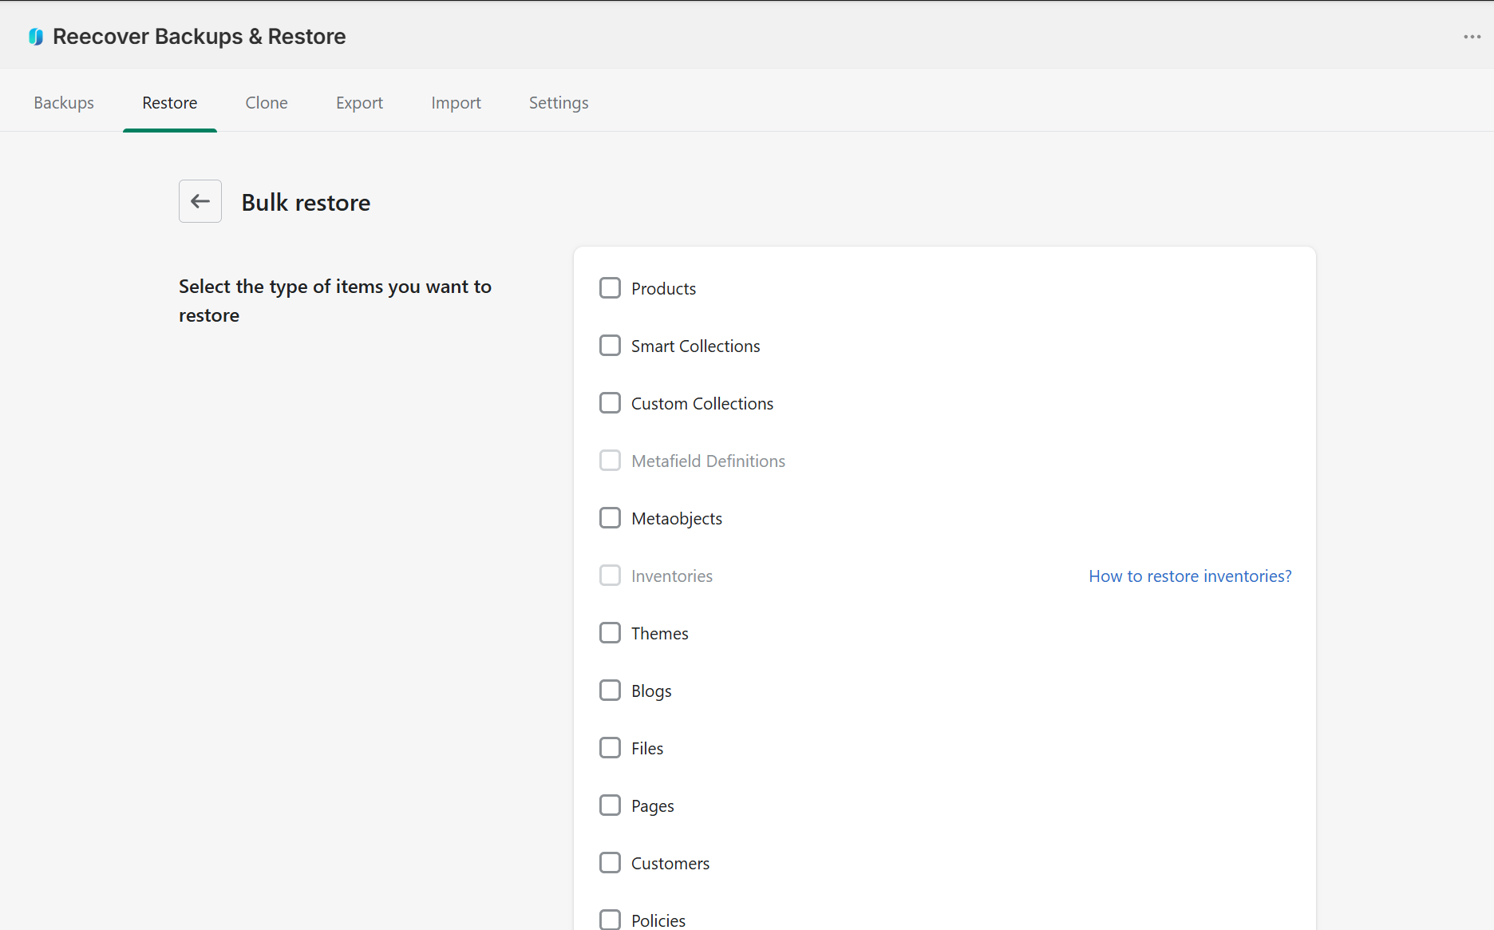Open the three-dot more options menu

tap(1472, 37)
